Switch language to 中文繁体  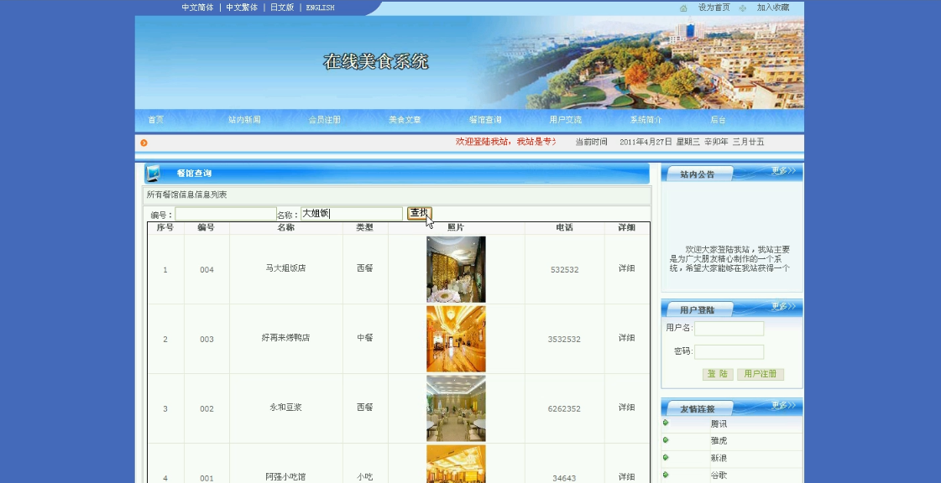242,8
